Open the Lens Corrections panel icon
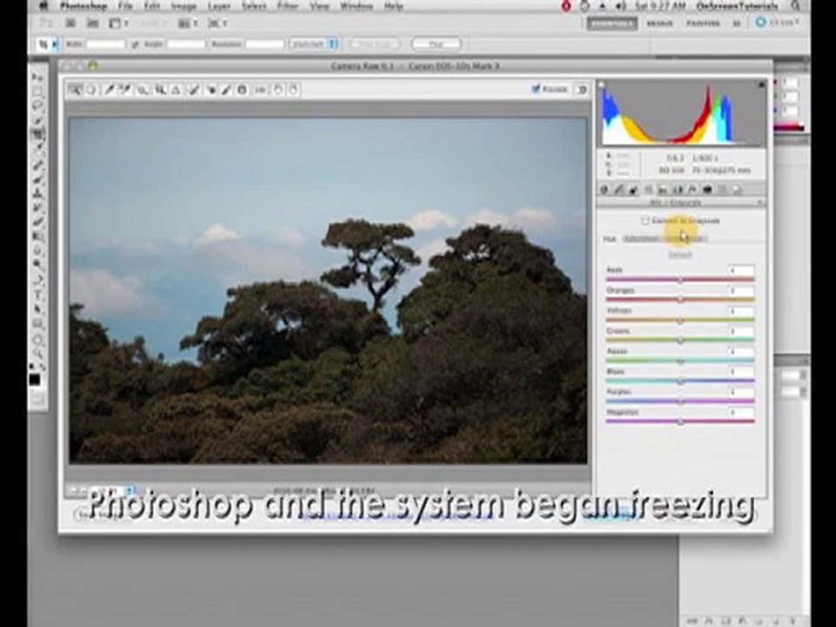Screen dimensions: 836x627 pyautogui.click(x=678, y=189)
